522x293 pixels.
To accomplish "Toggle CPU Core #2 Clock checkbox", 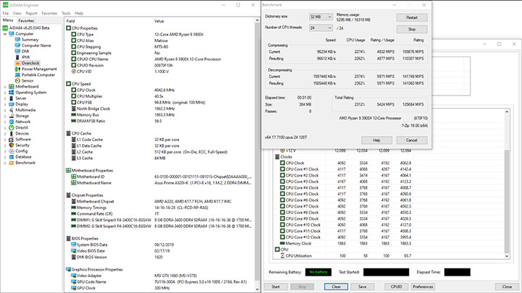I will 282,175.
